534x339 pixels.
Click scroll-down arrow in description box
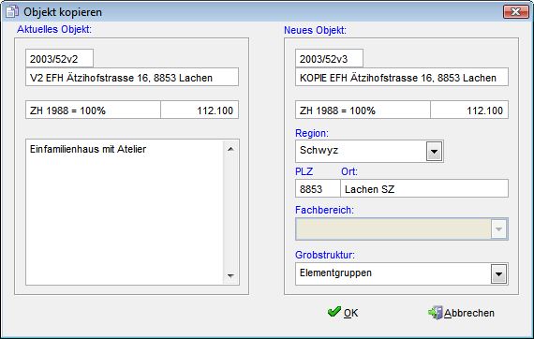pos(230,275)
